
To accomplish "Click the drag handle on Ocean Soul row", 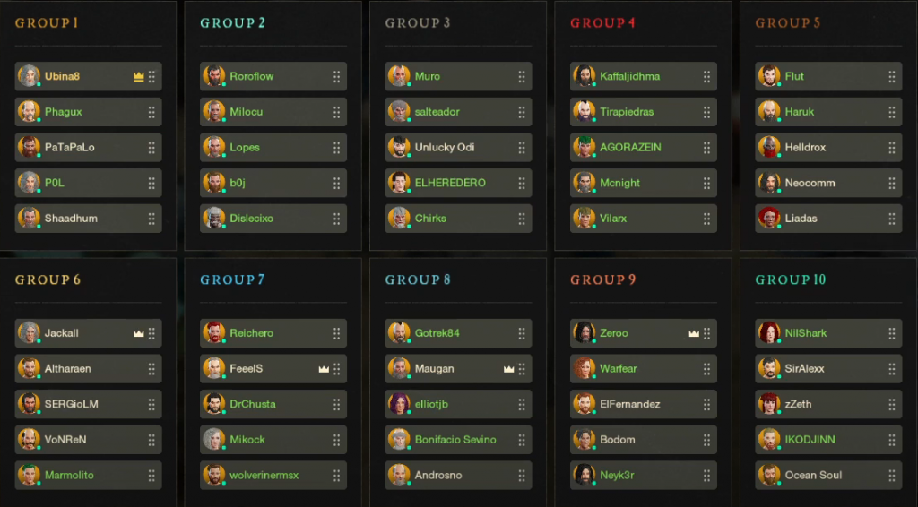I will click(892, 476).
